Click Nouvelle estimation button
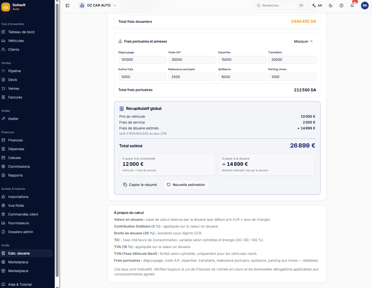The width and height of the screenshot is (372, 288). tap(186, 185)
